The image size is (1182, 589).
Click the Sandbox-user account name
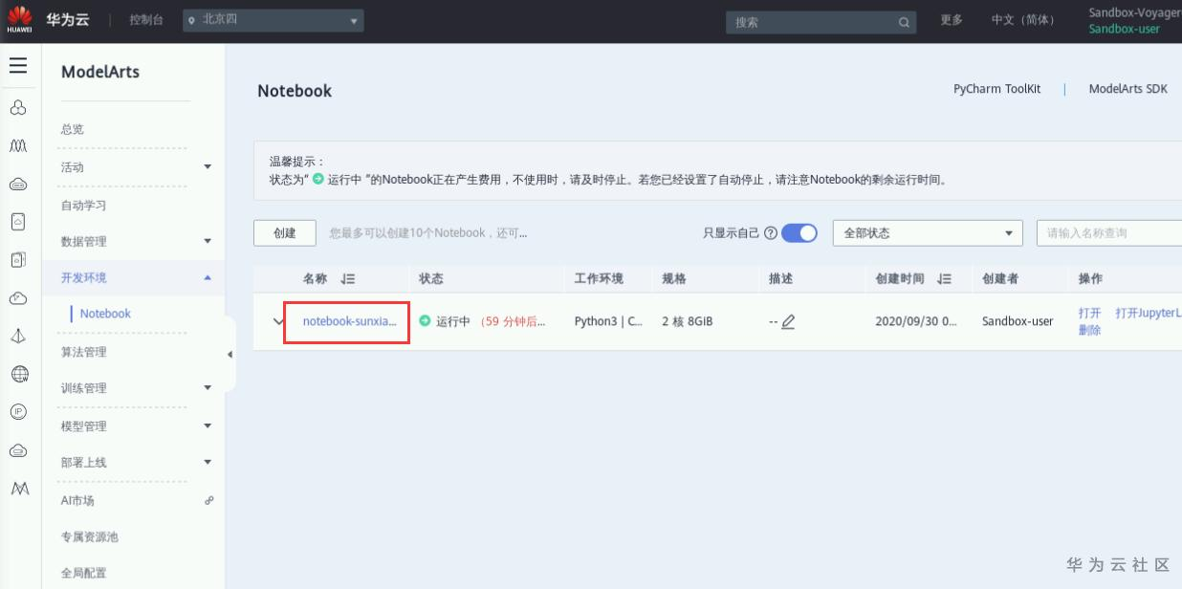(1124, 29)
